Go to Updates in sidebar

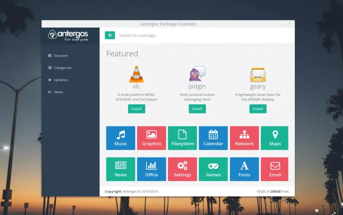pyautogui.click(x=58, y=80)
